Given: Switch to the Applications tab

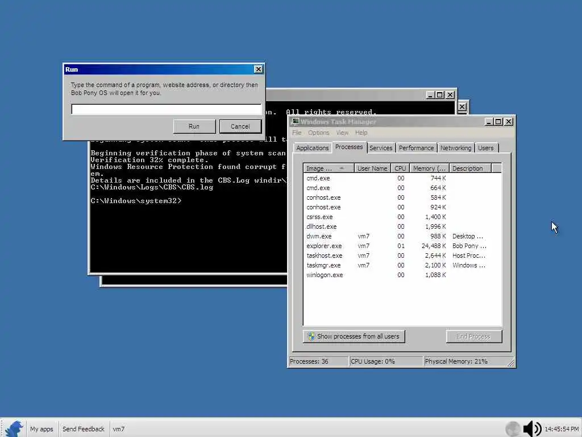Looking at the screenshot, I should coord(312,148).
